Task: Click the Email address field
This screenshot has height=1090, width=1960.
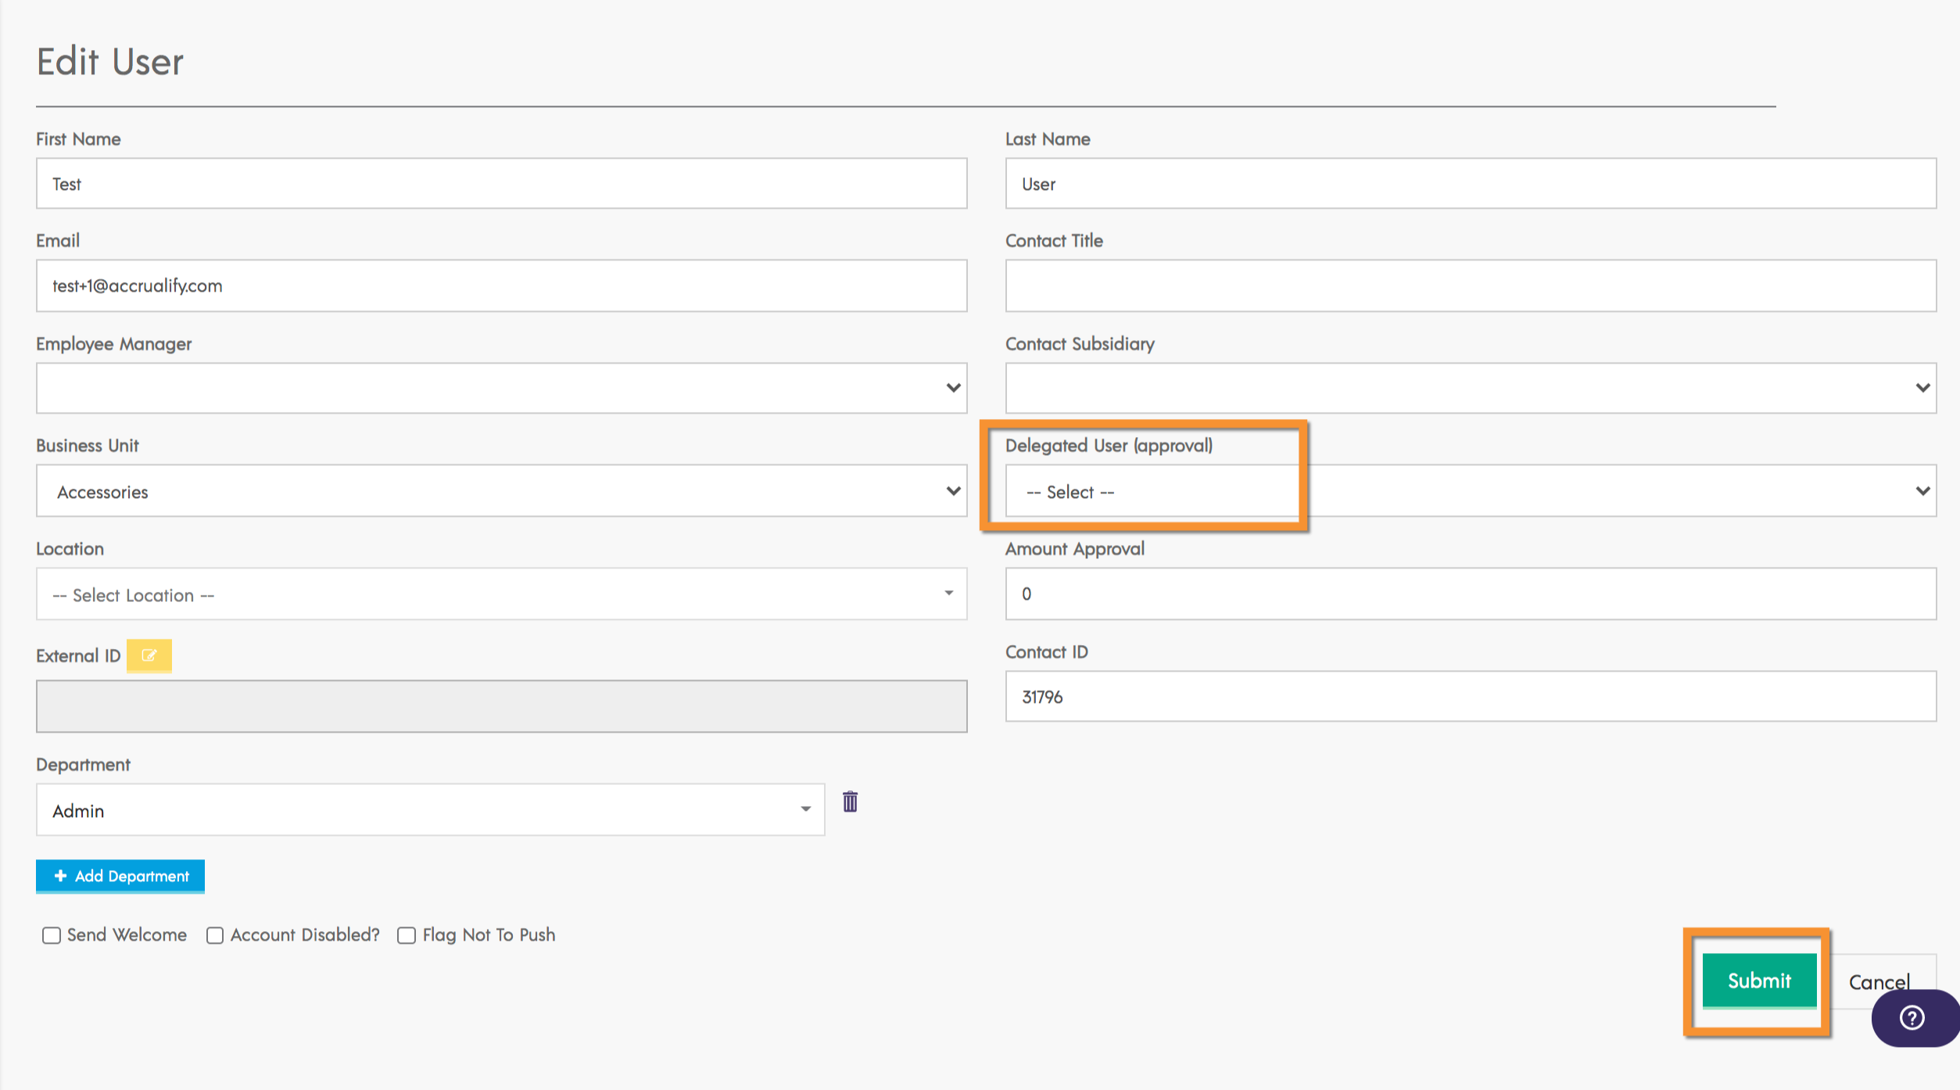Action: click(501, 286)
